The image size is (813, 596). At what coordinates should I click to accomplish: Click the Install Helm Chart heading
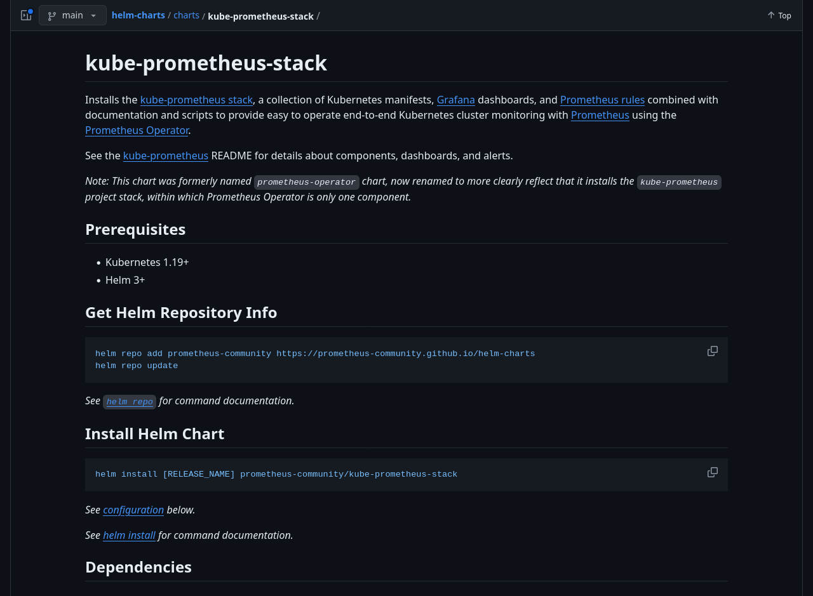[154, 434]
